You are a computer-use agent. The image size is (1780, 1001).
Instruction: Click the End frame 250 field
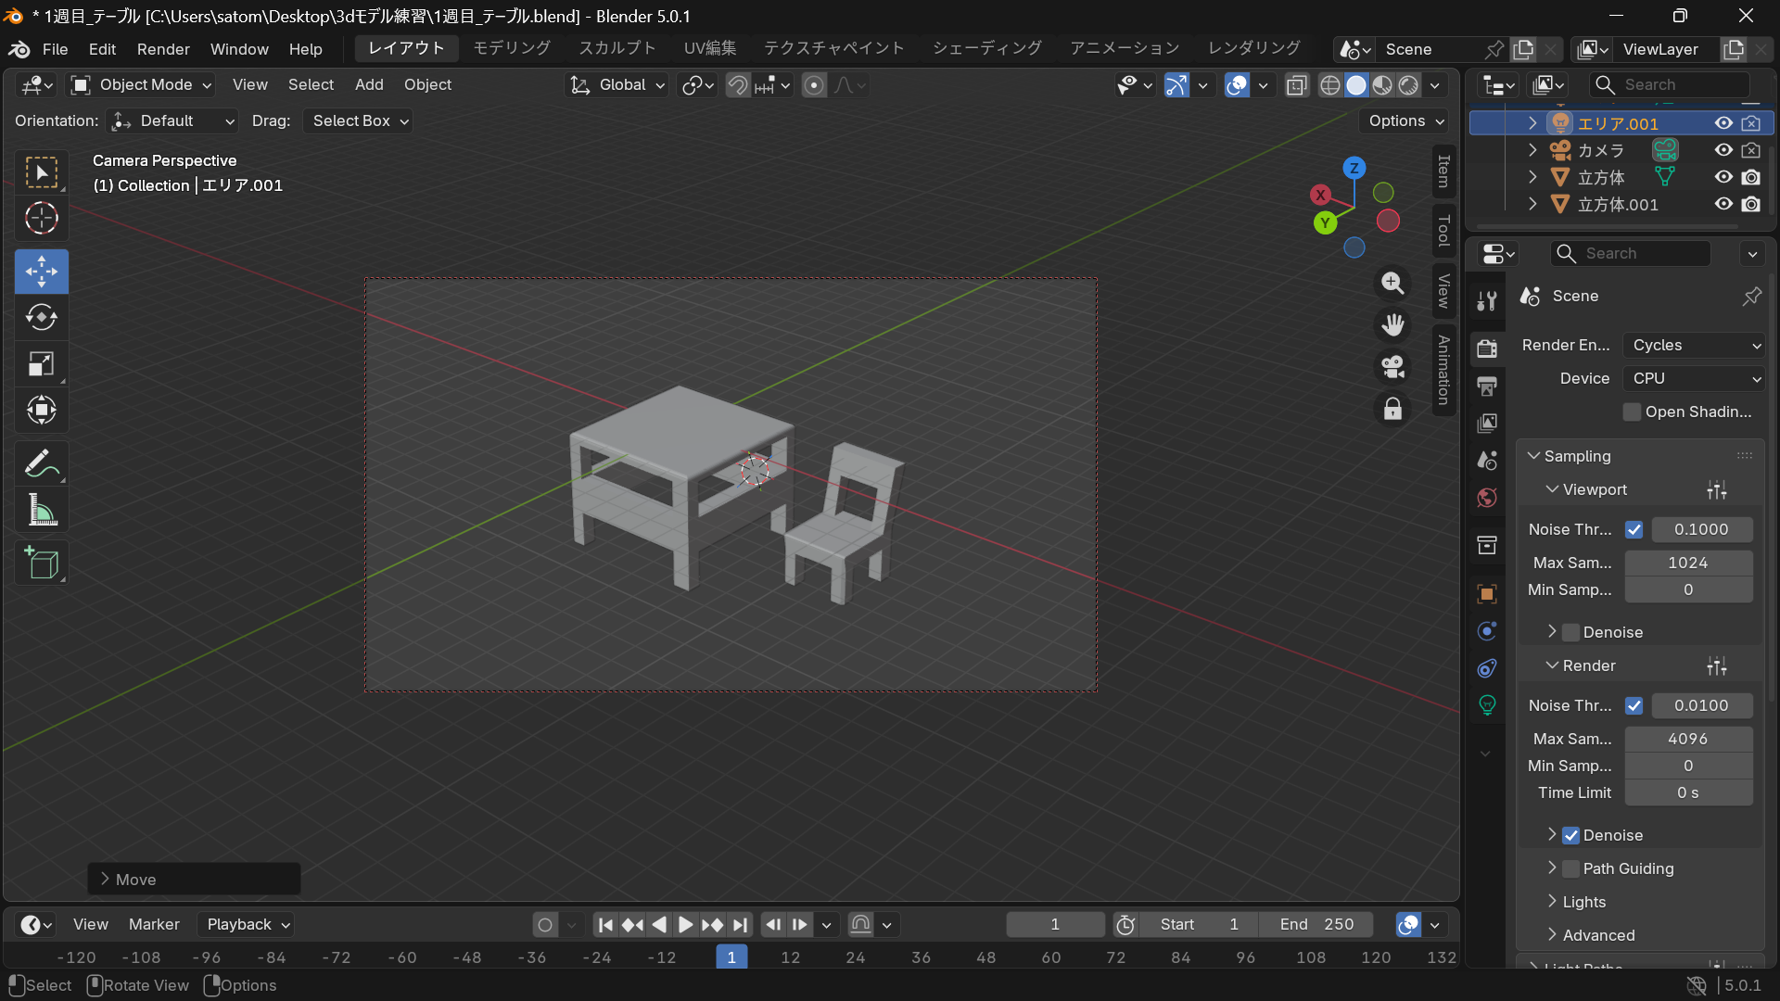[x=1316, y=924]
